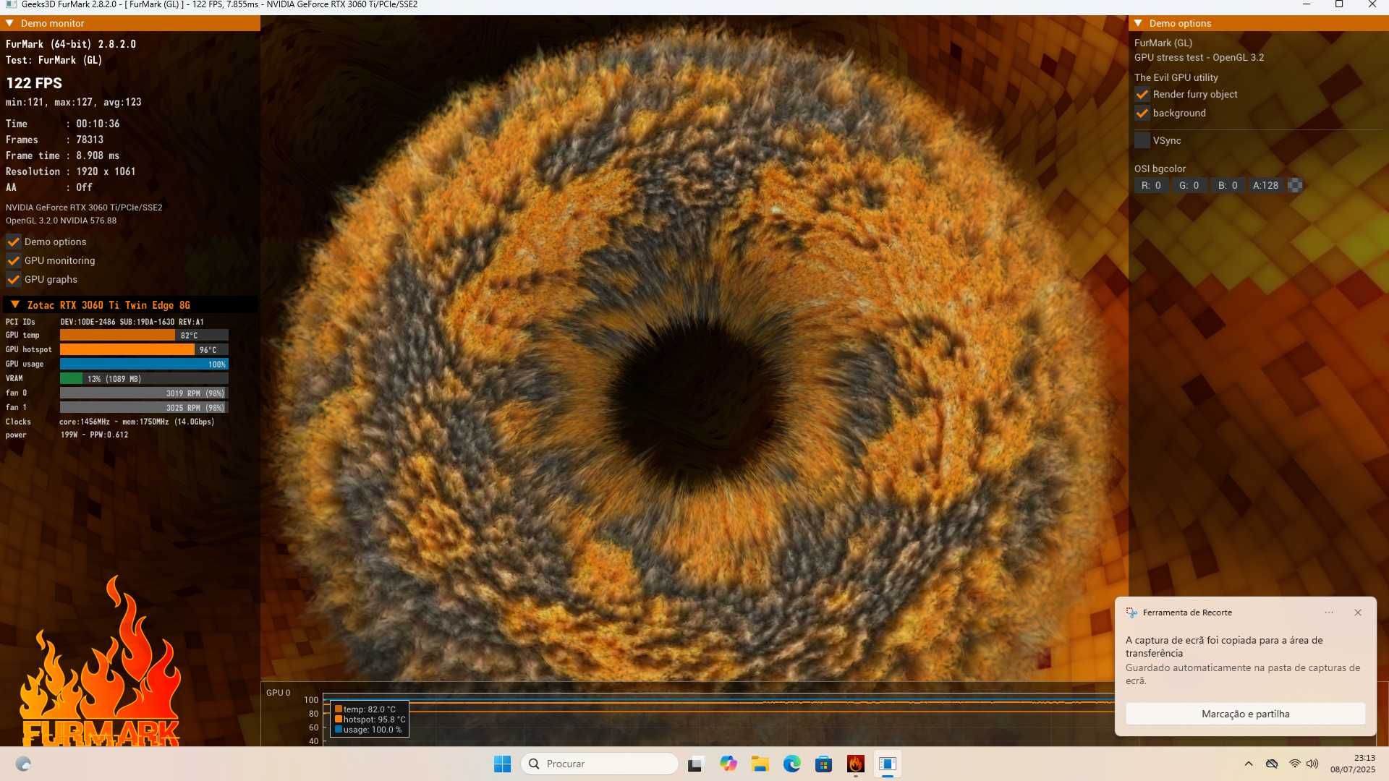Screen dimensions: 1389x781
Task: Uncheck the Demo options checkbox
Action: click(x=13, y=242)
